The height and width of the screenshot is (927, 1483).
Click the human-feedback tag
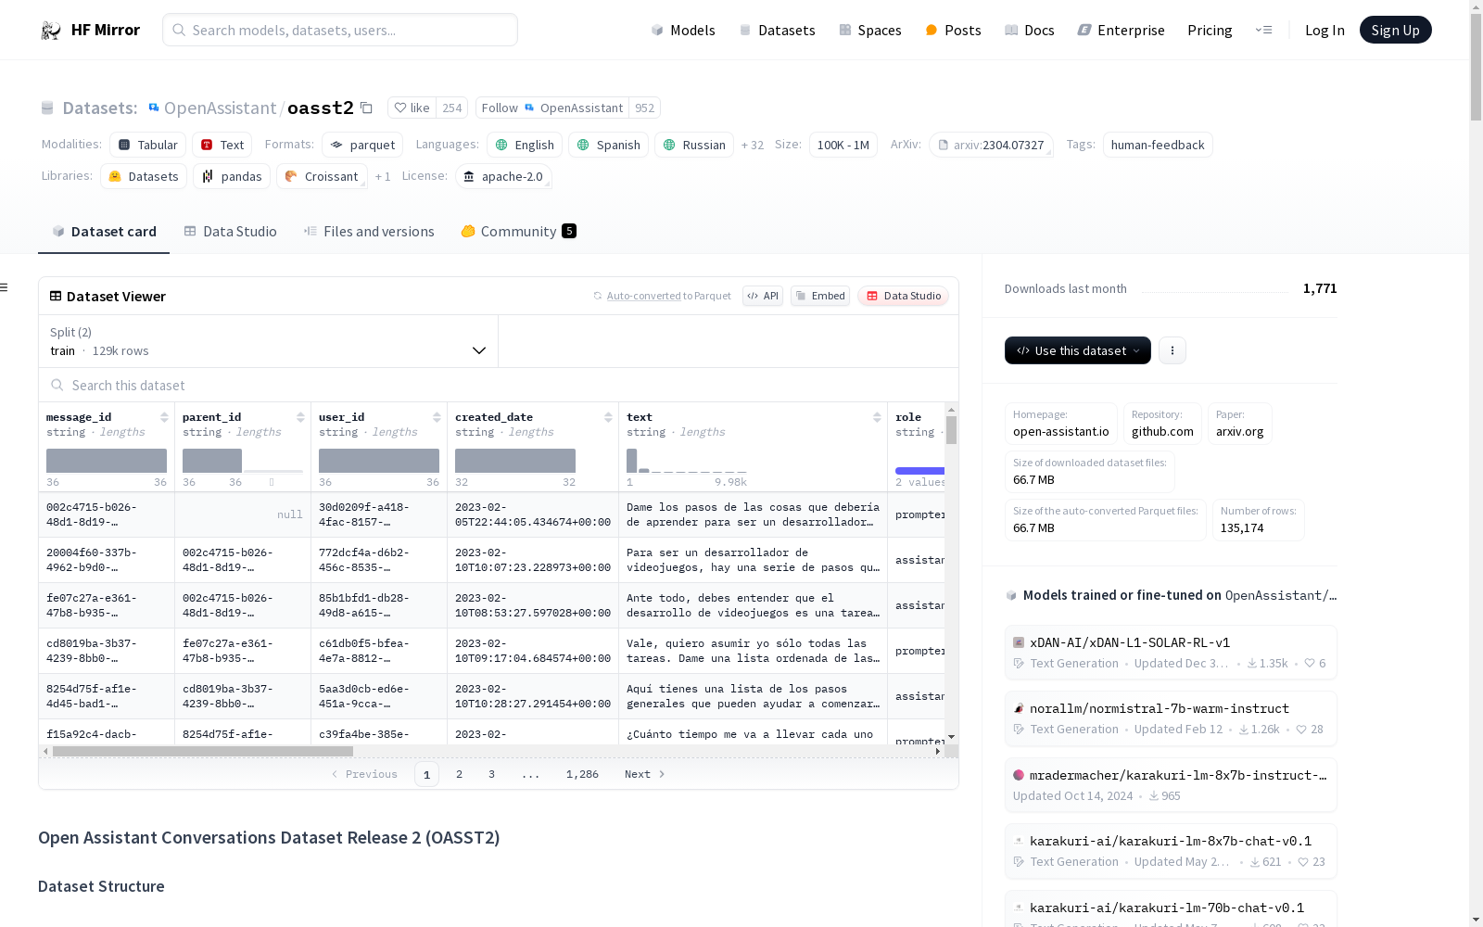pos(1158,145)
